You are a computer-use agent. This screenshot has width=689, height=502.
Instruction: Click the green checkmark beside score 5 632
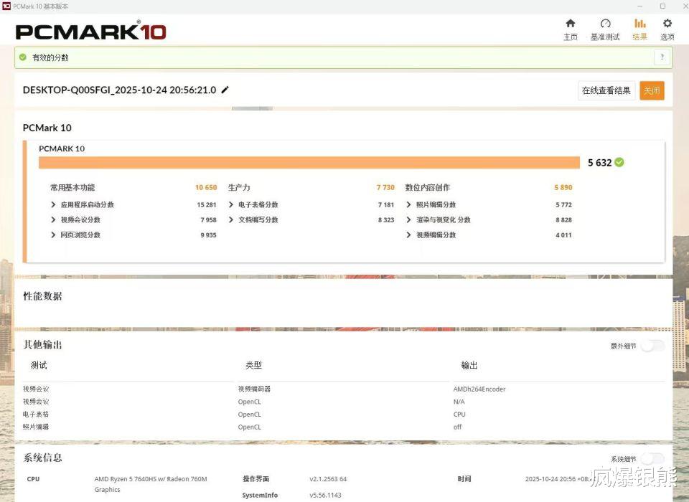(619, 163)
